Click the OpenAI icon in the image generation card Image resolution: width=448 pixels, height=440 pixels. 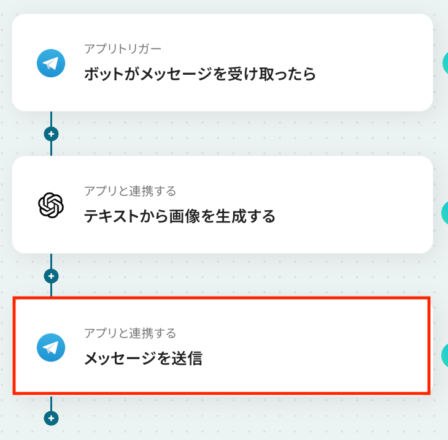click(51, 205)
